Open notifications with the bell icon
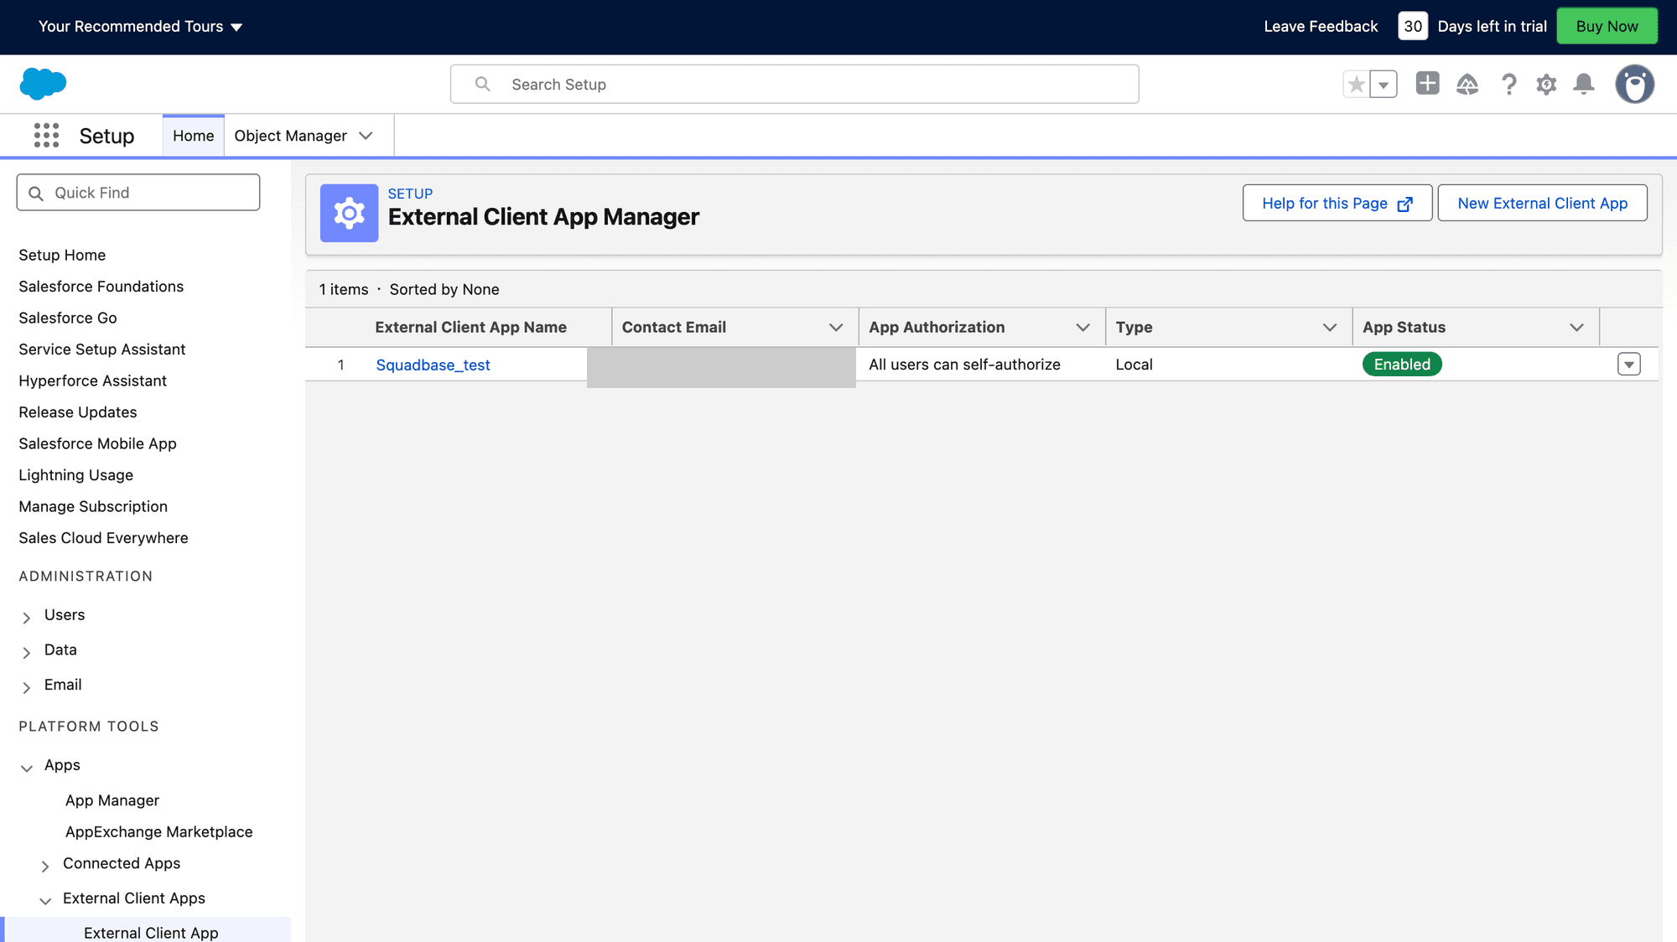The image size is (1677, 942). coord(1585,84)
